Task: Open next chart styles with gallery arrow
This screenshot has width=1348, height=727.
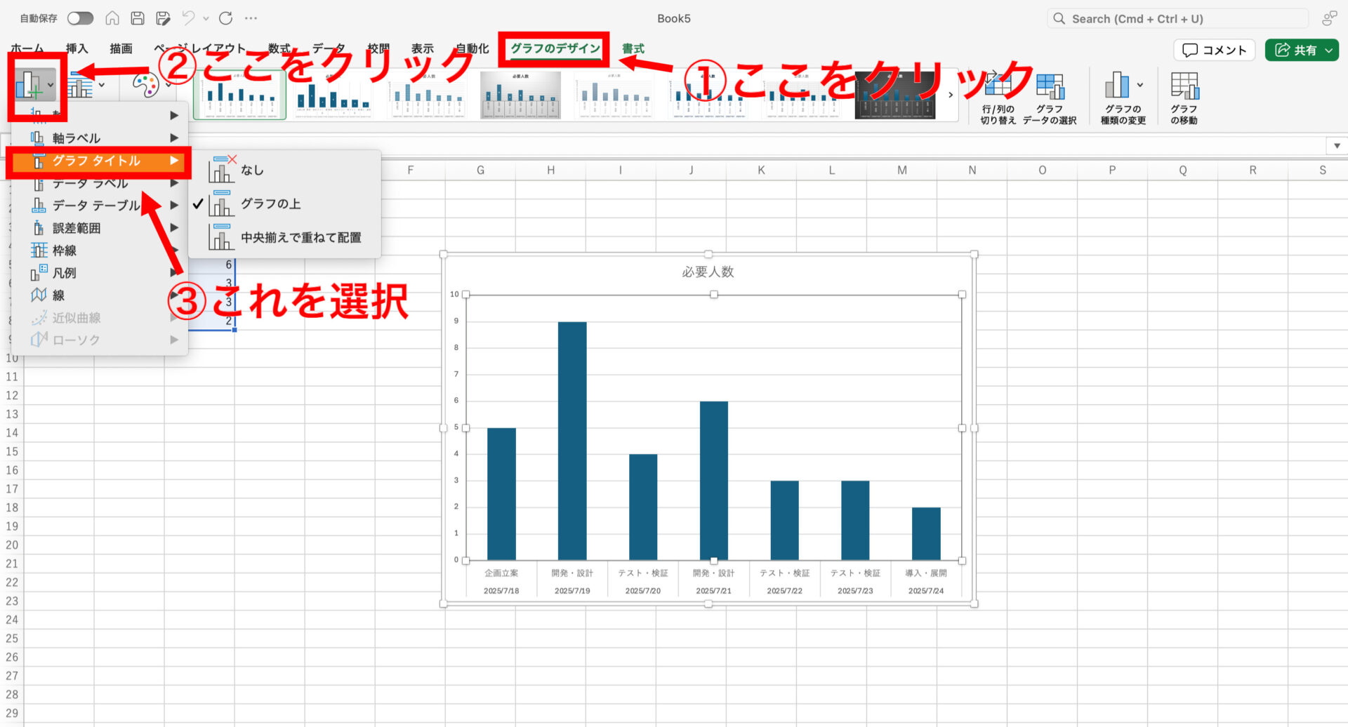Action: point(950,95)
